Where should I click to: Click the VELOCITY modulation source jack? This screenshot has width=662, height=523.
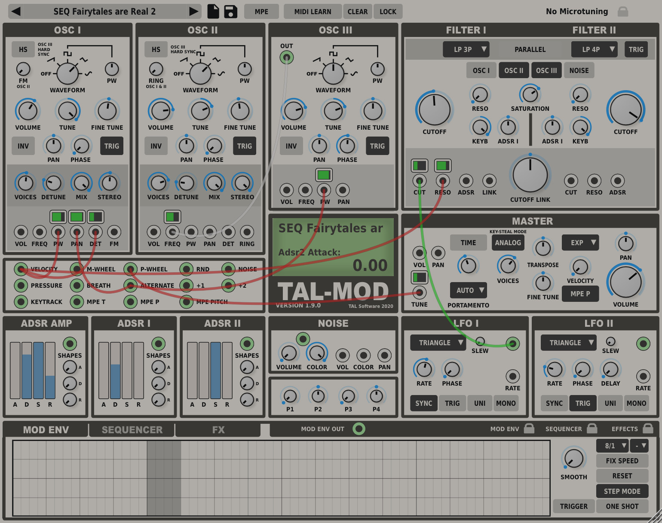[21, 269]
